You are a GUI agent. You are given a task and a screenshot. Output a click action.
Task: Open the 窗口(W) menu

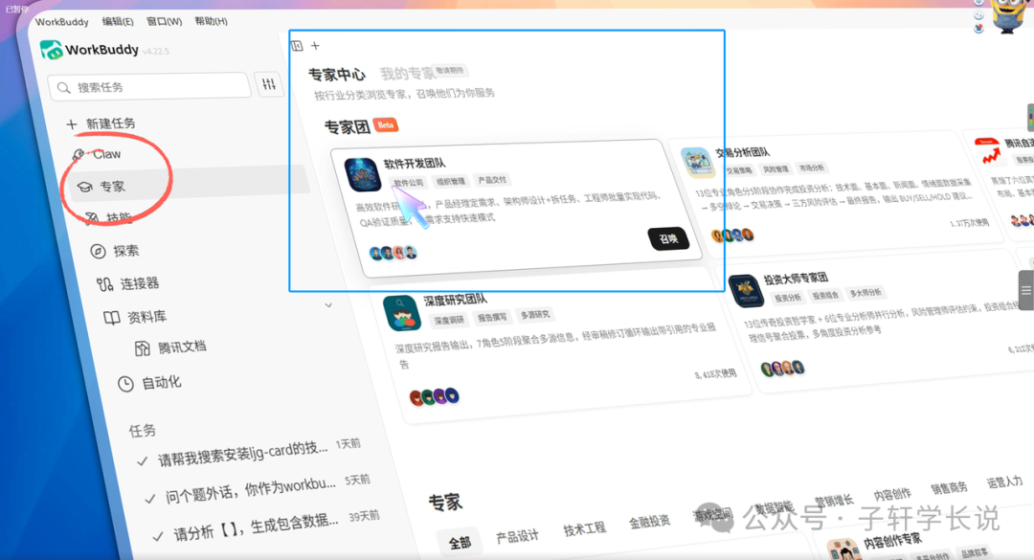[165, 21]
